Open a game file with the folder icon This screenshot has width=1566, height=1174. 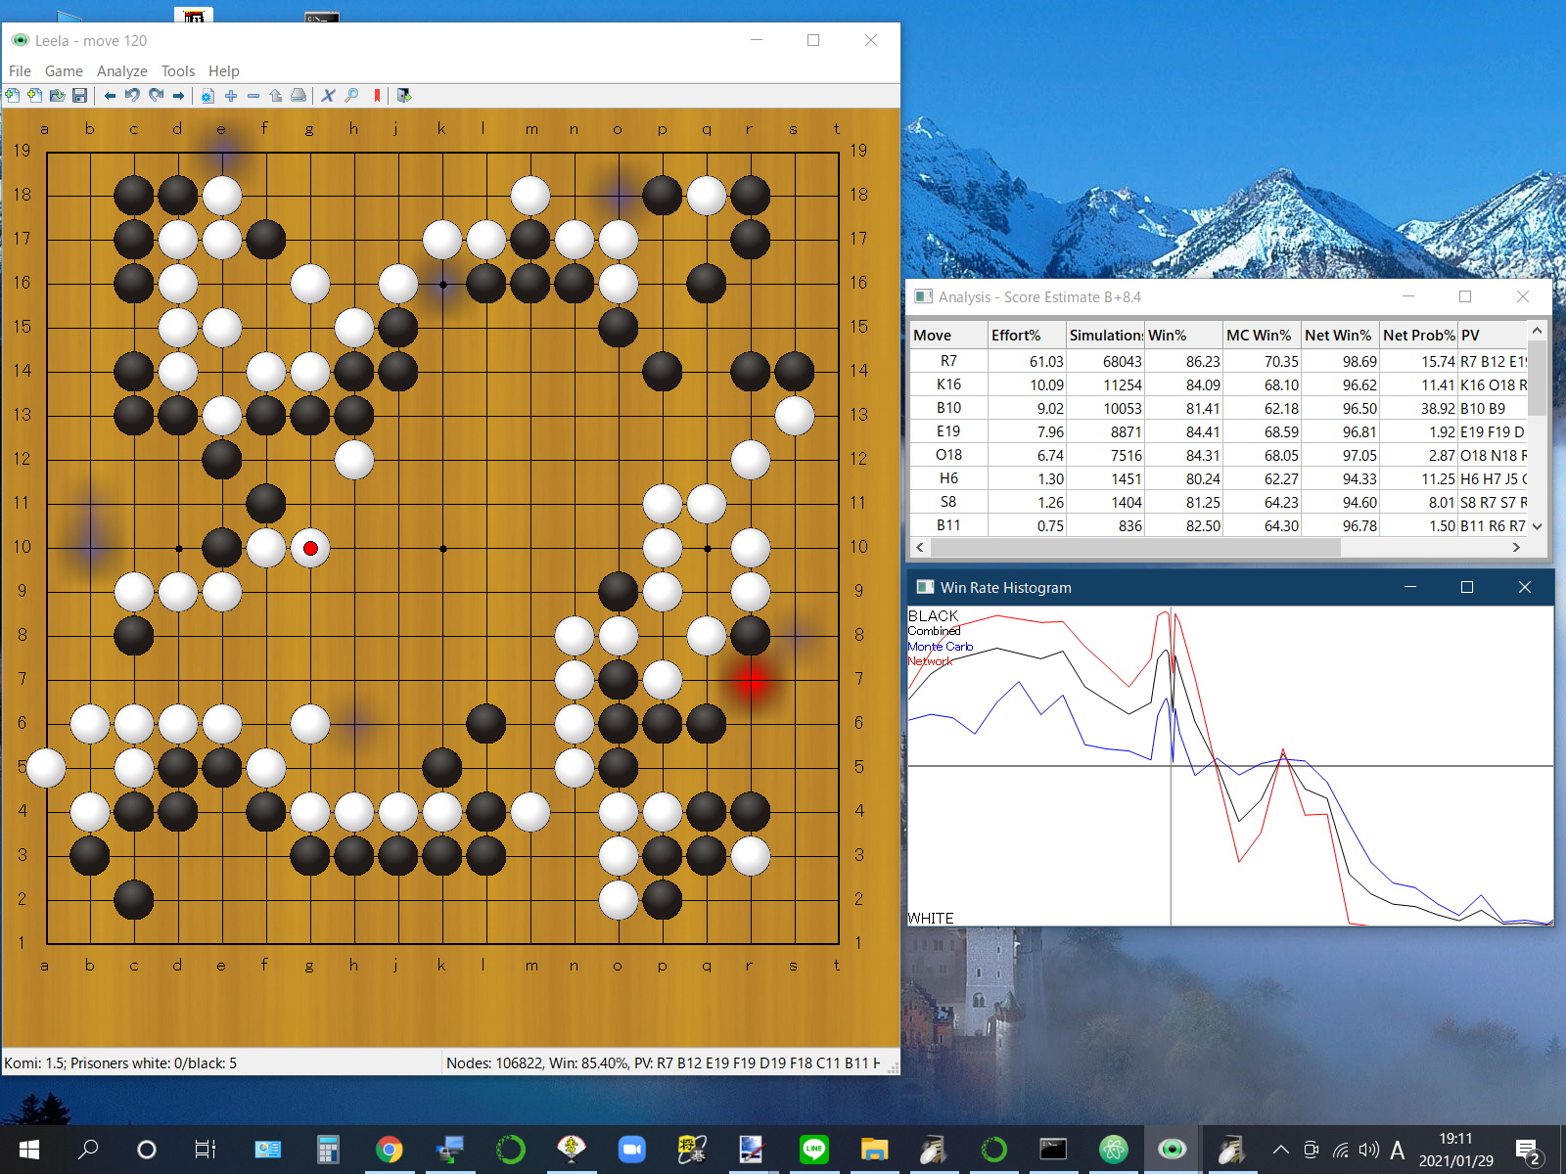(x=57, y=96)
